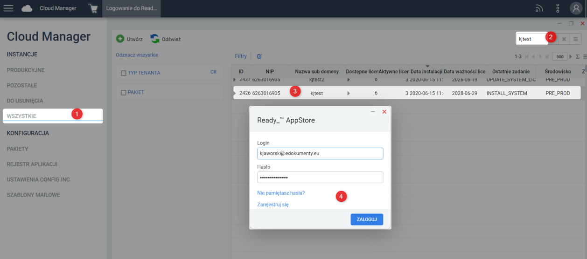Screen dimensions: 587x259
Task: Click Odznacz wszystkie link
Action: coord(137,55)
